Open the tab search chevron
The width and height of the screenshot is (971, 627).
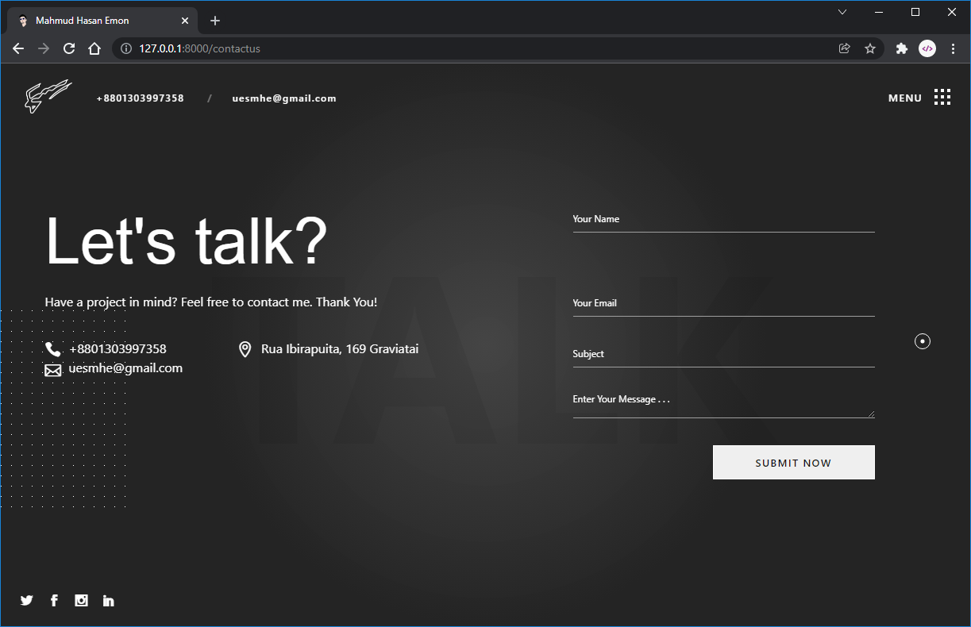pyautogui.click(x=842, y=12)
